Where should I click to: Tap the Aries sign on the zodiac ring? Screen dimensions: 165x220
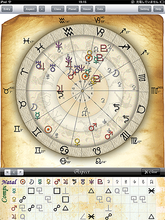25,71
